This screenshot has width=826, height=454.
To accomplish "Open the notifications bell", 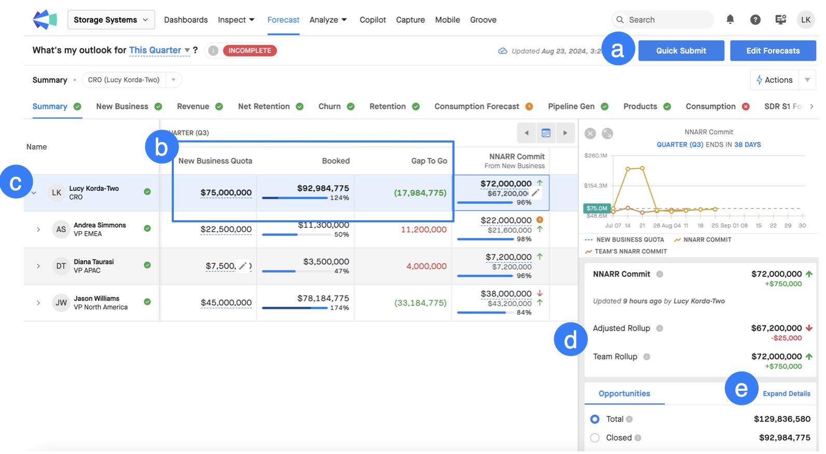I will (730, 20).
